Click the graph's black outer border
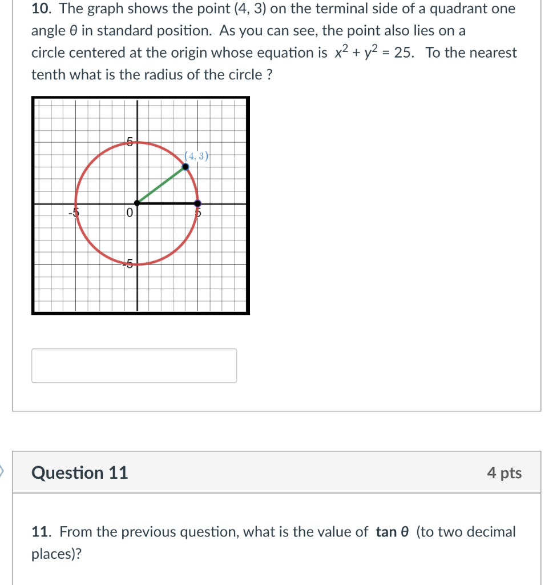Image resolution: width=557 pixels, height=585 pixels. pos(140,98)
